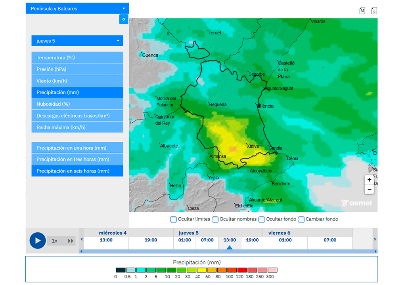This screenshot has height=285, width=406.
Task: Toggle Ocultar fondo setting
Action: pos(262,219)
